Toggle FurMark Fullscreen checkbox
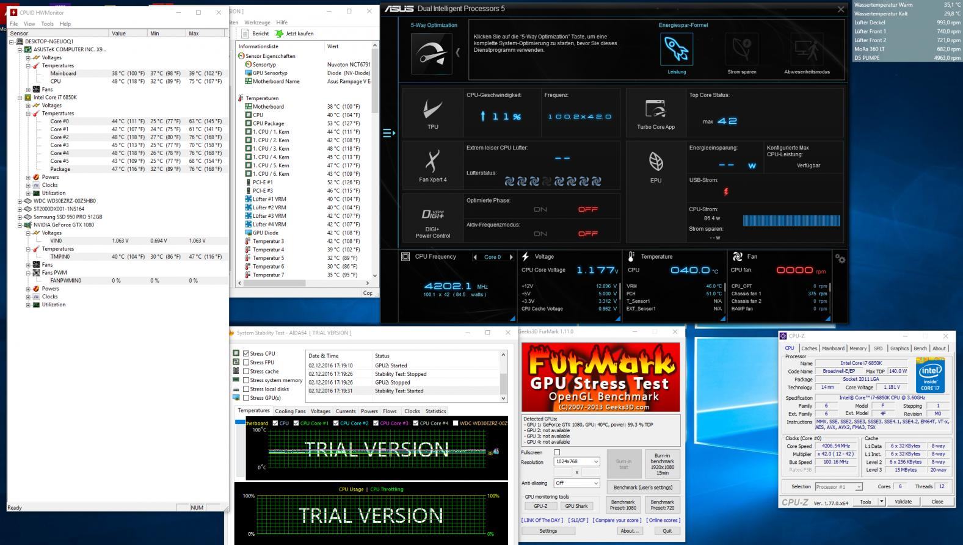Viewport: 963px width, 545px height. pyautogui.click(x=557, y=453)
